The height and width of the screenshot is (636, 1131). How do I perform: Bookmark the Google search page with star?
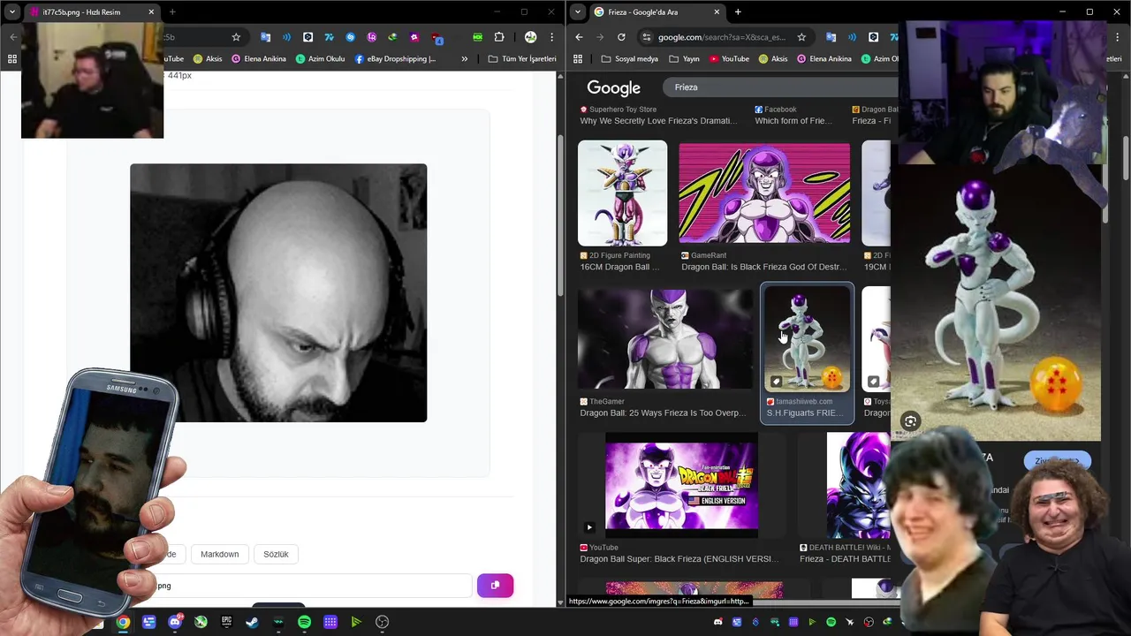click(801, 37)
